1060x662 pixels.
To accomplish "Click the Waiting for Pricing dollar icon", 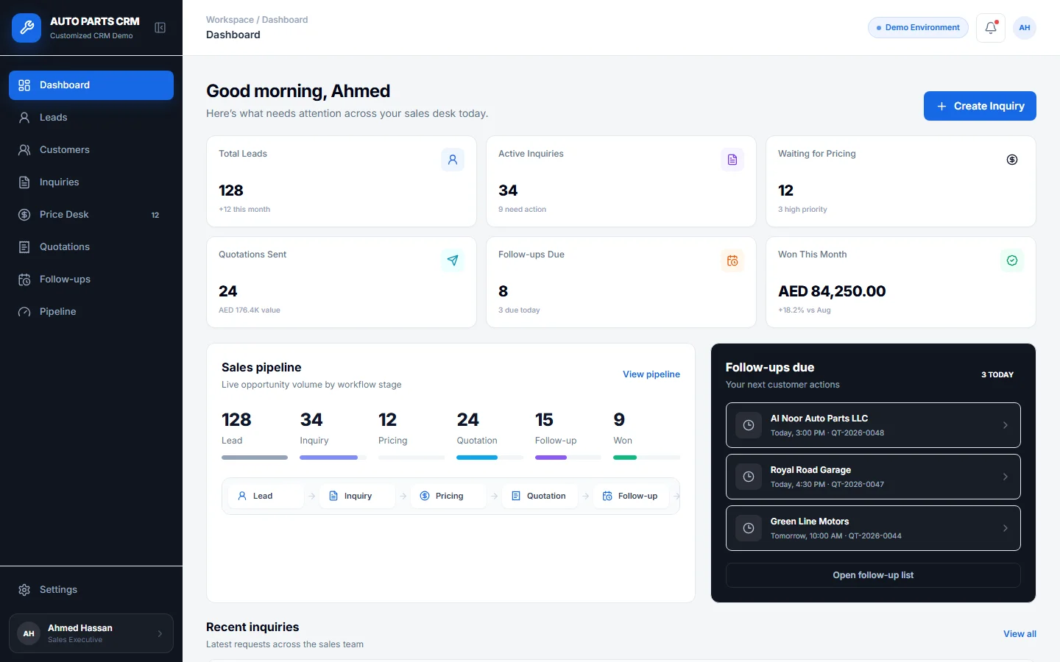I will coord(1012,160).
